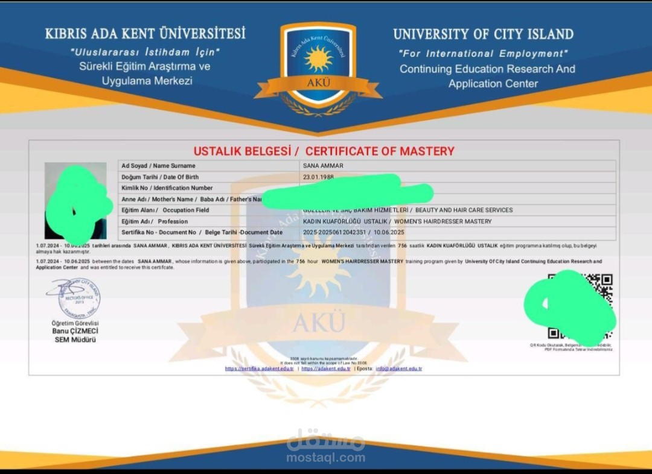This screenshot has width=652, height=474.
Task: Select the birth date value 23.01.1988
Action: [319, 177]
